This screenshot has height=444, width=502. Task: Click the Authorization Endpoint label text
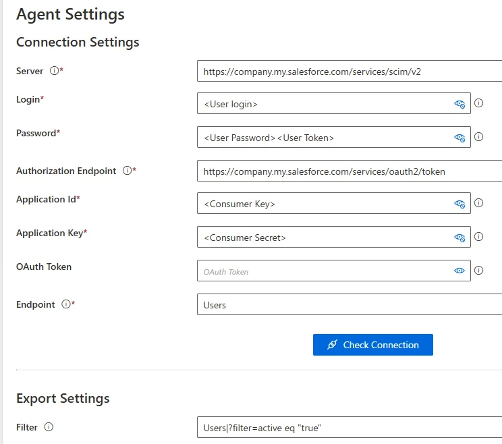click(66, 171)
